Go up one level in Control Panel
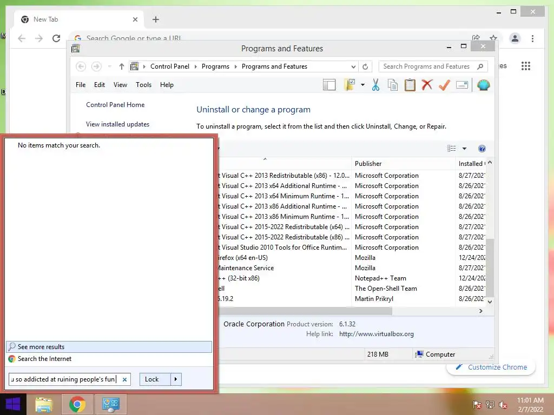The width and height of the screenshot is (554, 415). point(122,66)
